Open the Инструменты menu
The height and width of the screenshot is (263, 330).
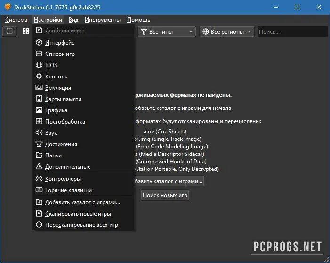(x=103, y=20)
